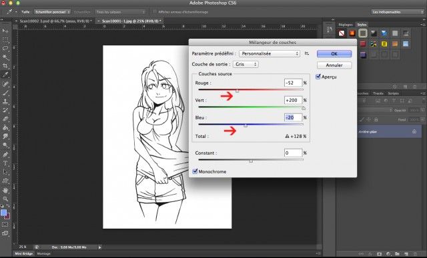Screen dimensions: 427x258
Task: Switch to Scan10002 3.psd document tab
Action: point(55,21)
